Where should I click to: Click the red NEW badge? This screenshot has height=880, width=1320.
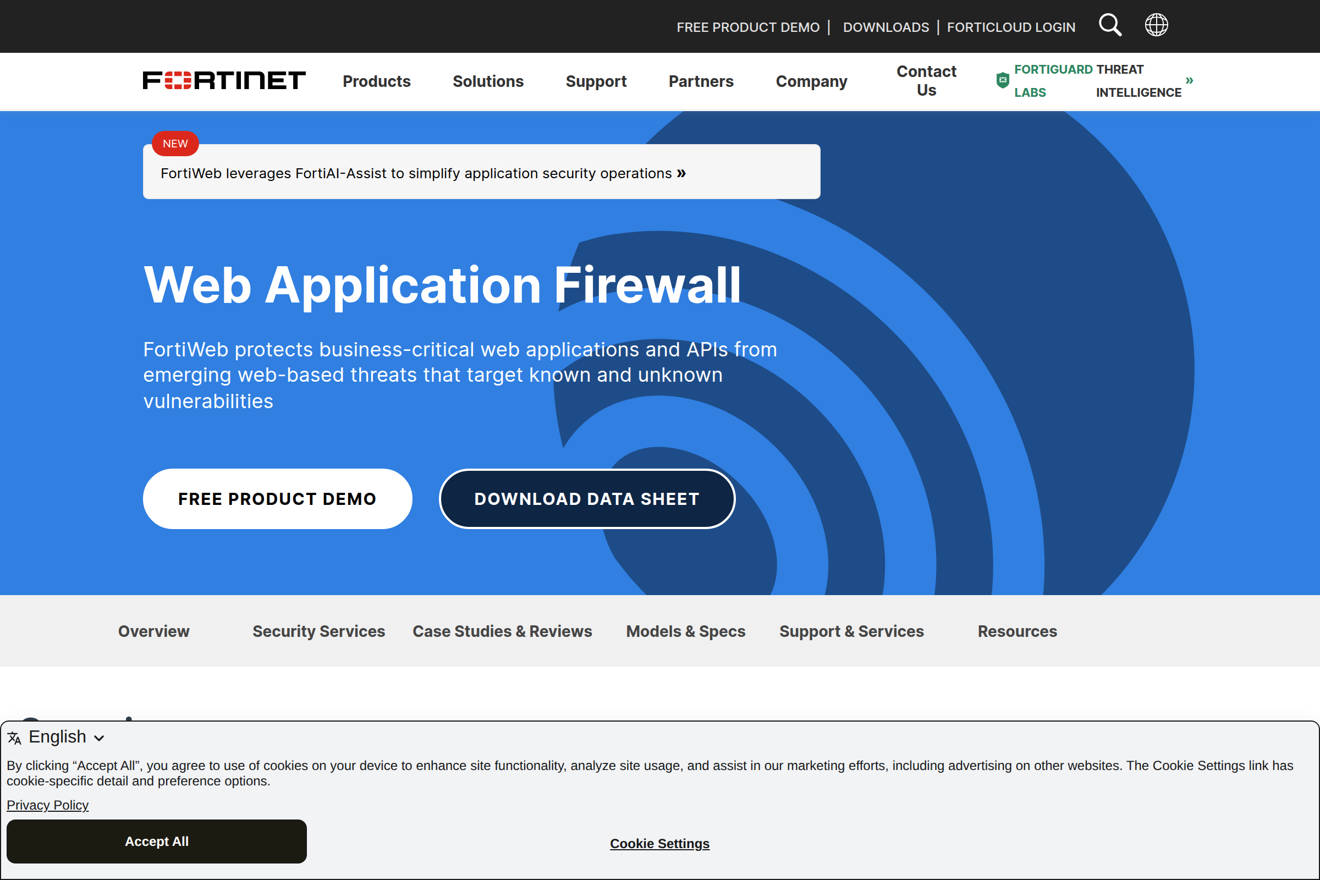(x=175, y=144)
